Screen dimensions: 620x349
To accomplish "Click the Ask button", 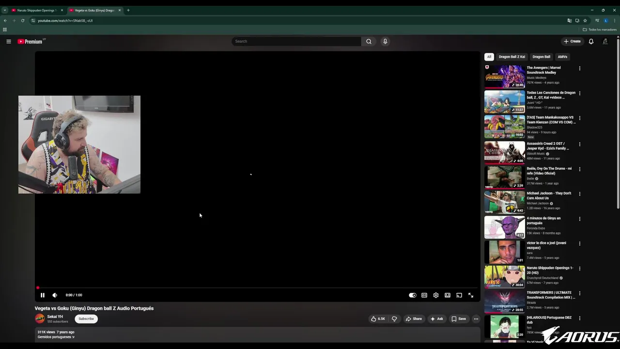I will pyautogui.click(x=437, y=319).
